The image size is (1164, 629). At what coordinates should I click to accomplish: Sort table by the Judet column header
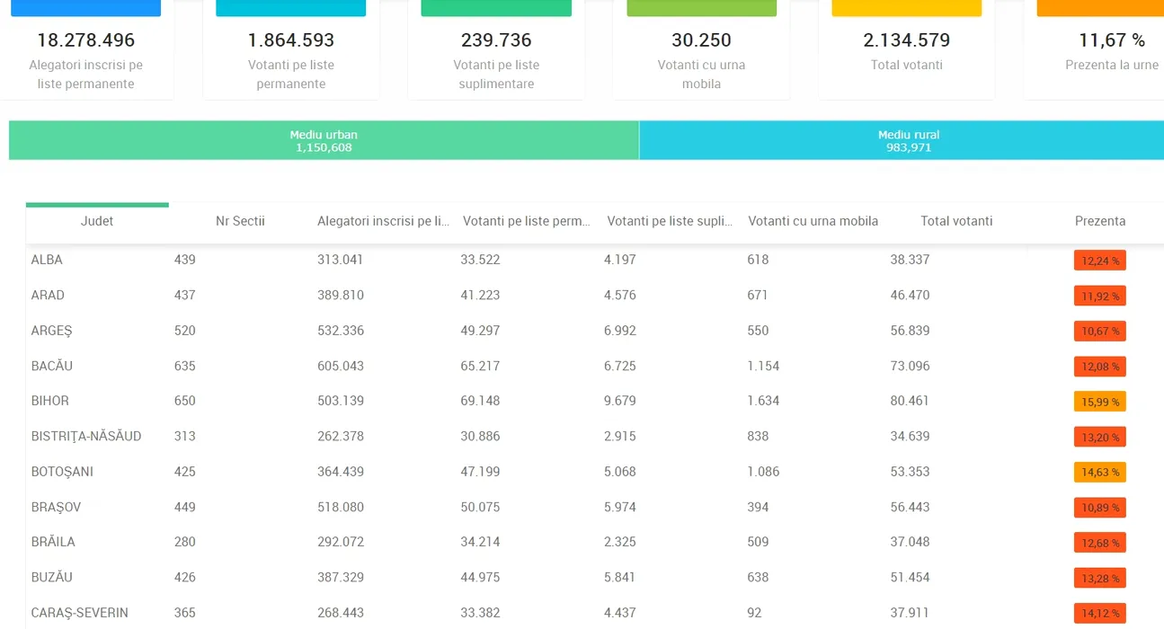tap(97, 221)
